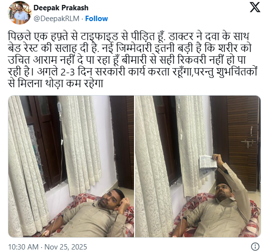Click the window in the left photo
269x251 pixels.
tap(43, 142)
